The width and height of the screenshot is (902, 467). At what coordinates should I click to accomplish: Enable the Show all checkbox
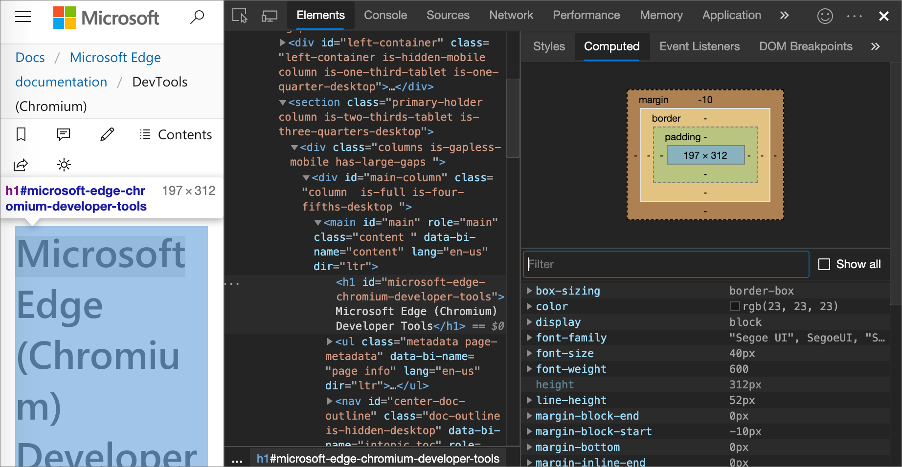[824, 264]
